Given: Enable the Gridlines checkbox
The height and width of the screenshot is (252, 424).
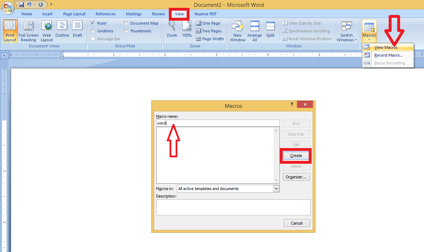Looking at the screenshot, I should click(x=93, y=31).
